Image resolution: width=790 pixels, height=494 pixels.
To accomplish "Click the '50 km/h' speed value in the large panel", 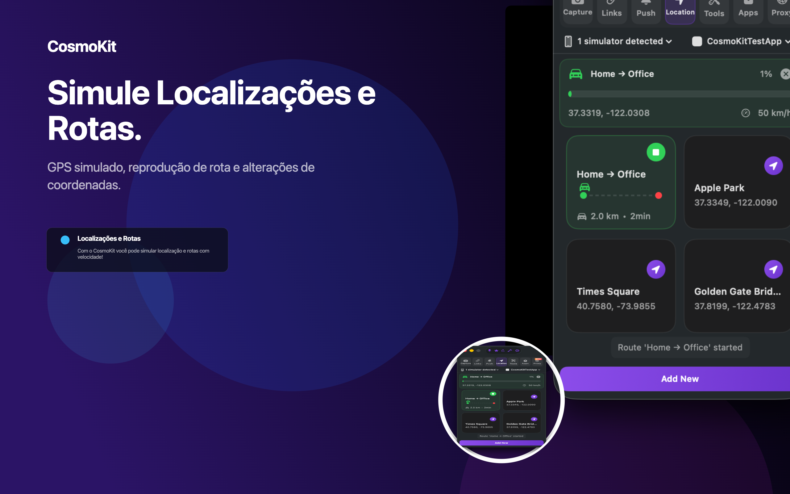I will pos(774,113).
